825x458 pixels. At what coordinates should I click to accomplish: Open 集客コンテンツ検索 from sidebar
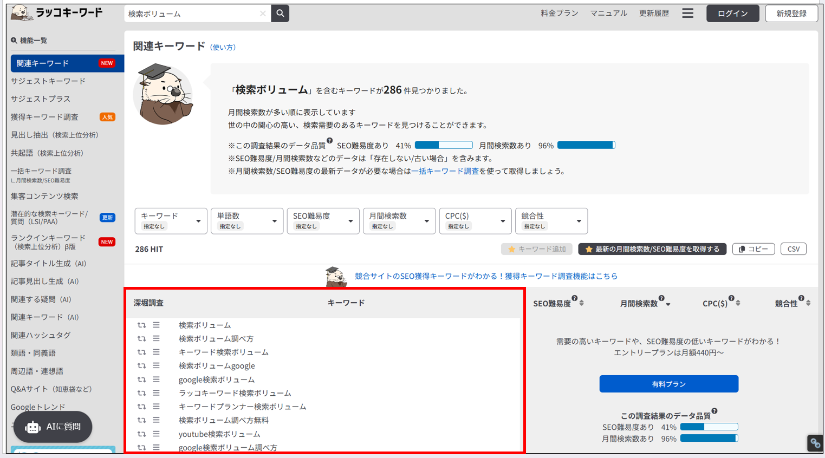[44, 196]
